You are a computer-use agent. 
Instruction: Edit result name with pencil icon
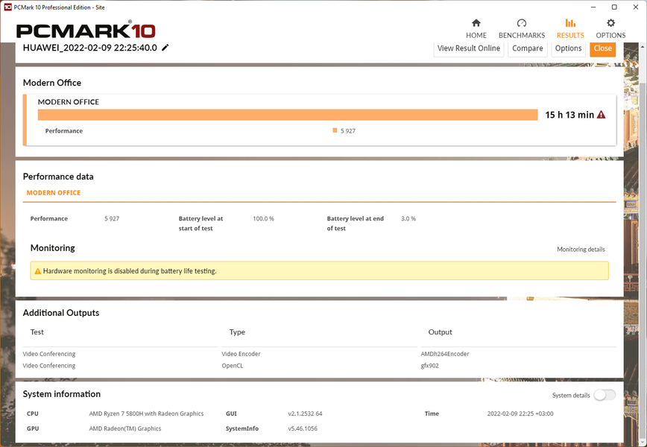(x=165, y=48)
